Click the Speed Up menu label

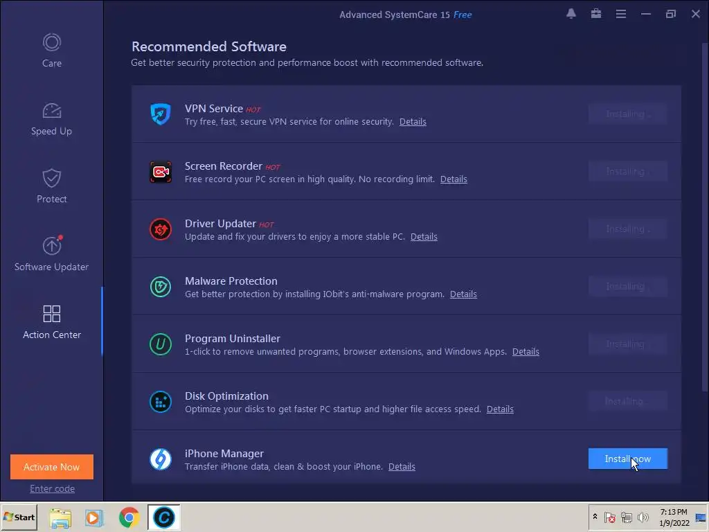point(51,131)
